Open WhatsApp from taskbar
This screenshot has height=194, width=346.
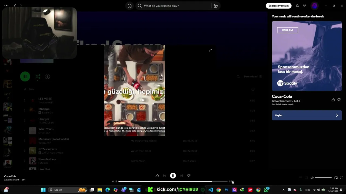(x=266, y=190)
